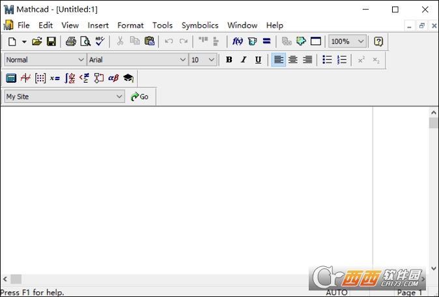Open the Symbolics menu

pyautogui.click(x=200, y=25)
